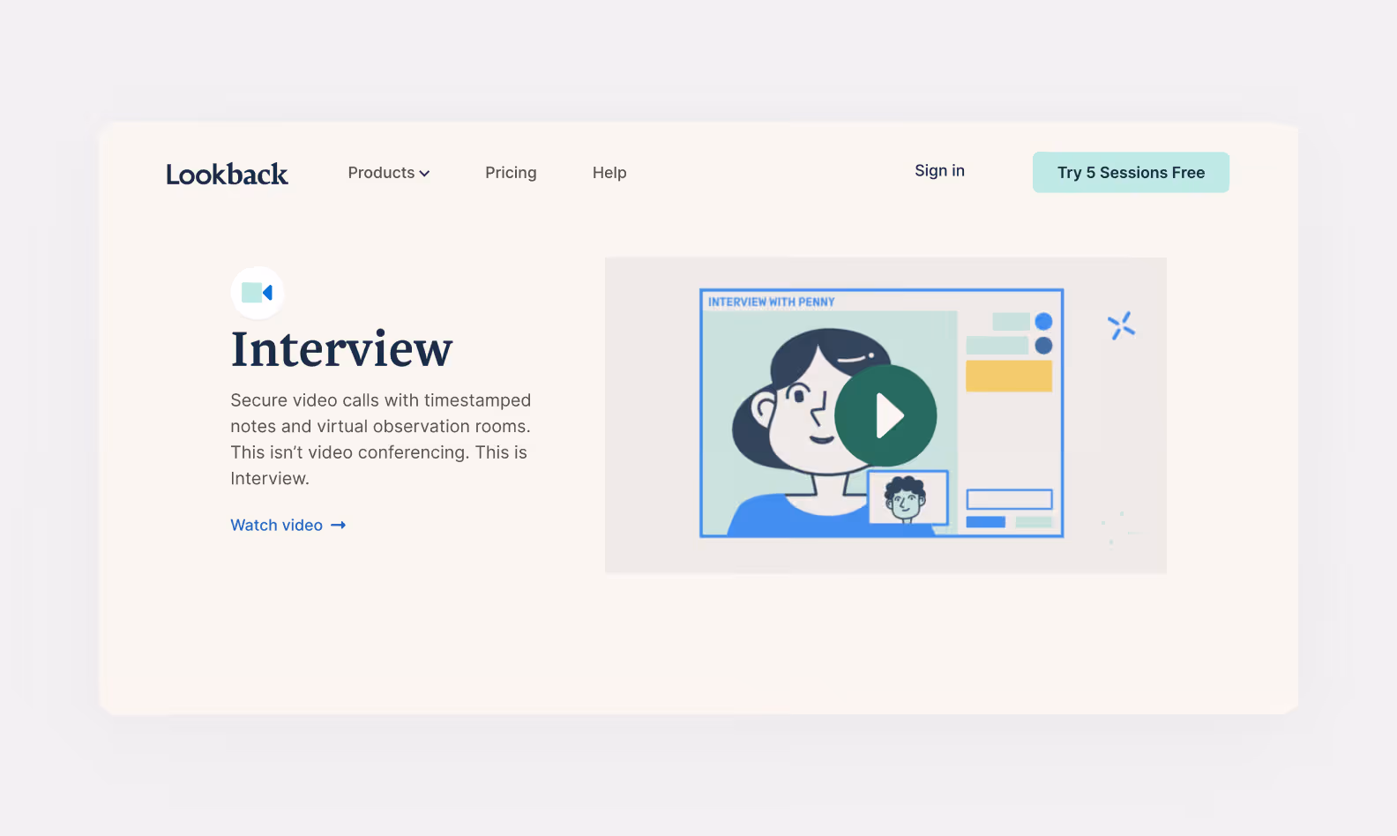
Task: Click the 'Interview with Penny' title text
Action: pyautogui.click(x=771, y=302)
